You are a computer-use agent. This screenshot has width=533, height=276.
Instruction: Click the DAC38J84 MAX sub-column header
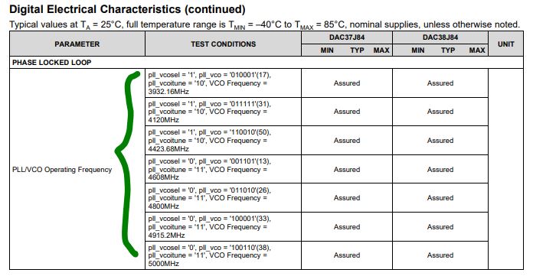(477, 50)
